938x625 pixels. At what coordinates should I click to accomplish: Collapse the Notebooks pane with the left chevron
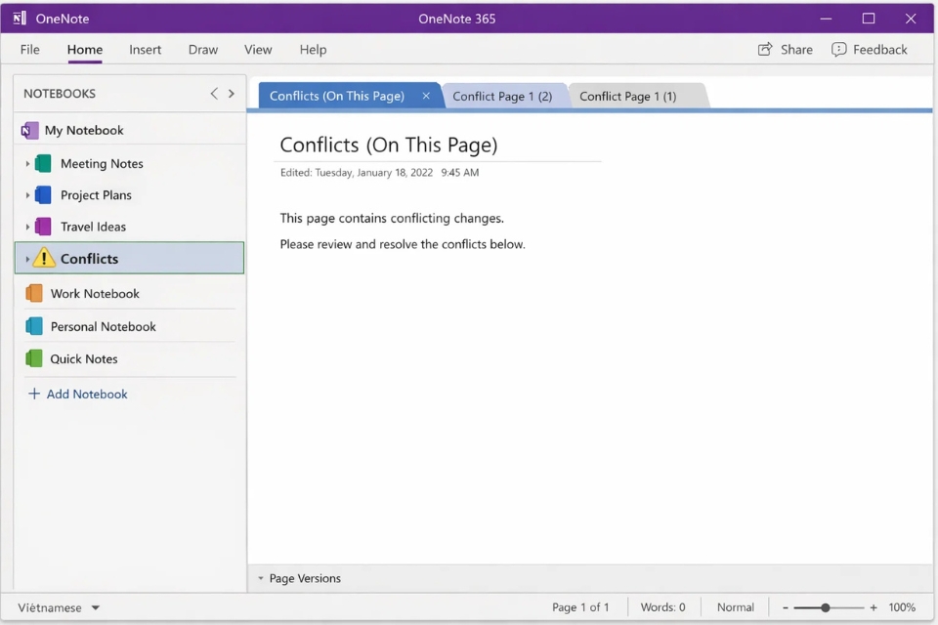click(214, 94)
